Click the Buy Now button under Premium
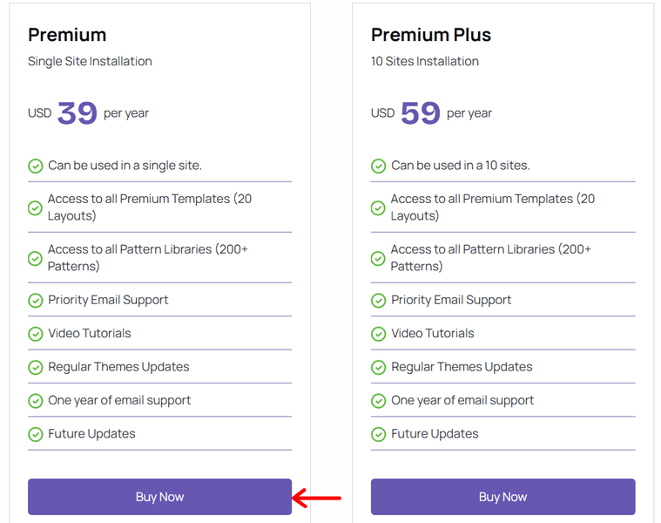The image size is (661, 523). point(159,497)
